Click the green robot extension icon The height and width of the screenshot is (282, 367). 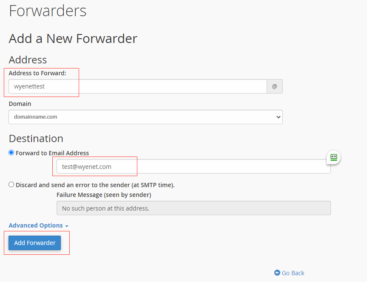(333, 157)
